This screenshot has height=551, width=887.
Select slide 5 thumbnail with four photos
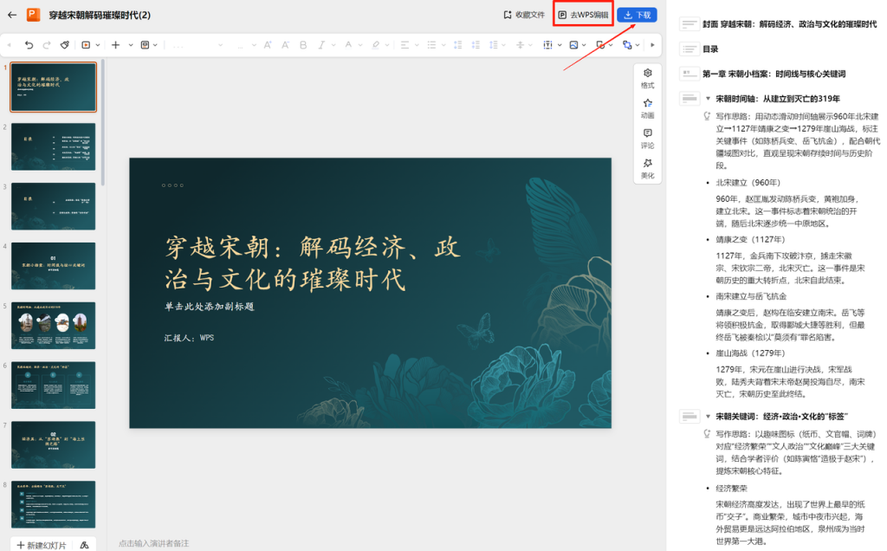(53, 325)
